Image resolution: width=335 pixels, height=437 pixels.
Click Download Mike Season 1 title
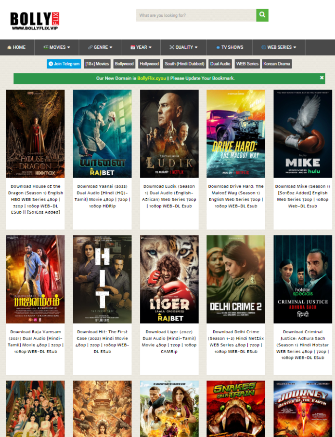pyautogui.click(x=303, y=196)
